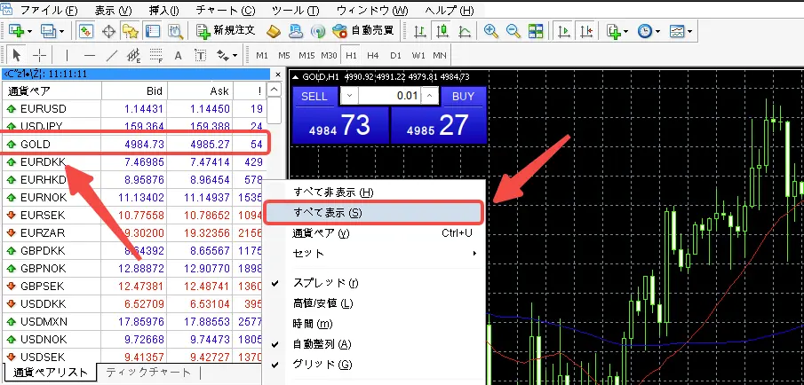Open the 表示 menu
The height and width of the screenshot is (385, 804).
(x=114, y=11)
